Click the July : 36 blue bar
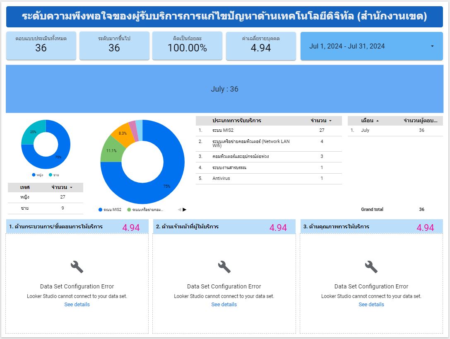This screenshot has width=450, height=339. pos(224,89)
